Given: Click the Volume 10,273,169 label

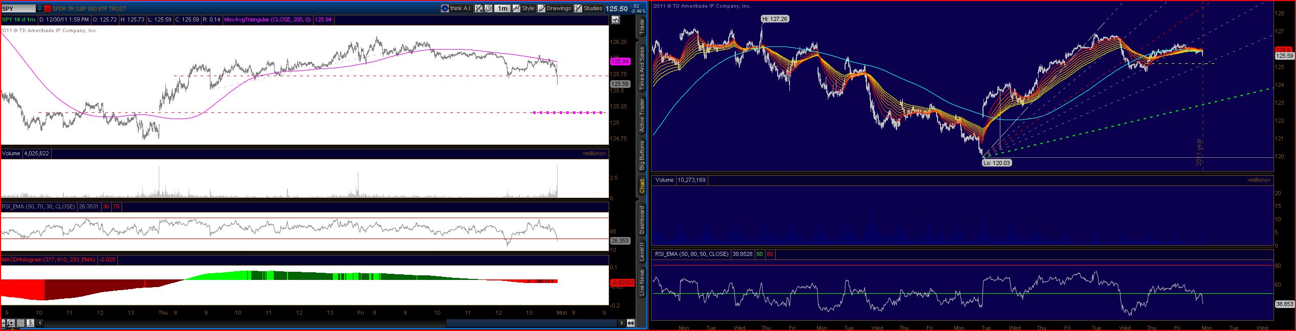Looking at the screenshot, I should (680, 180).
